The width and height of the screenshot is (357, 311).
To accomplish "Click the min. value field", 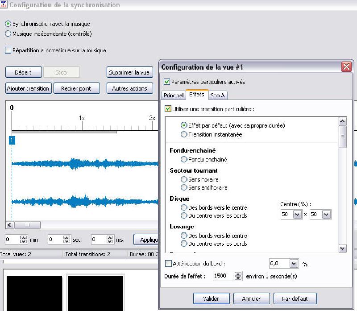I will coord(12,240).
